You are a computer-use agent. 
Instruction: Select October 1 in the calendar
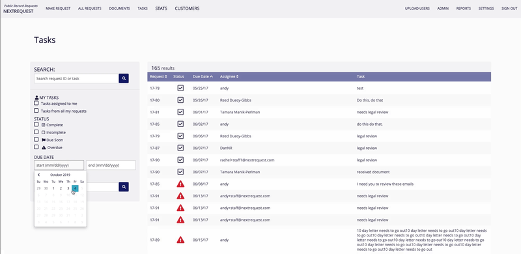(x=53, y=188)
